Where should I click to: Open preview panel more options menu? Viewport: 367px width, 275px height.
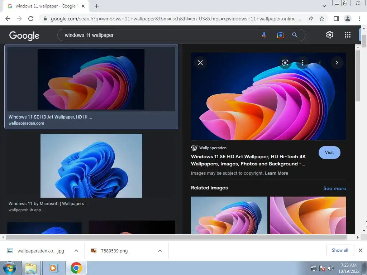[x=302, y=62]
